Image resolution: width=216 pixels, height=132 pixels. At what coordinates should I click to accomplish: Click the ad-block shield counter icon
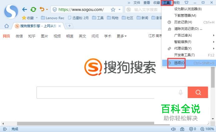click(193, 129)
